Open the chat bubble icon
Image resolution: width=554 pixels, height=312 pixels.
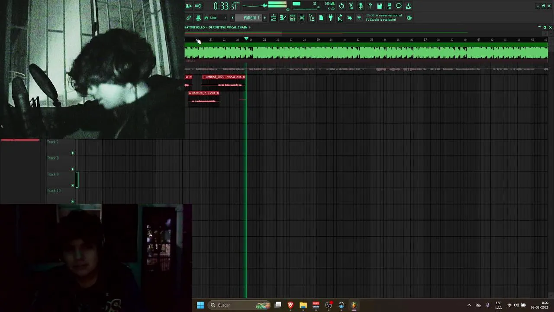click(399, 6)
